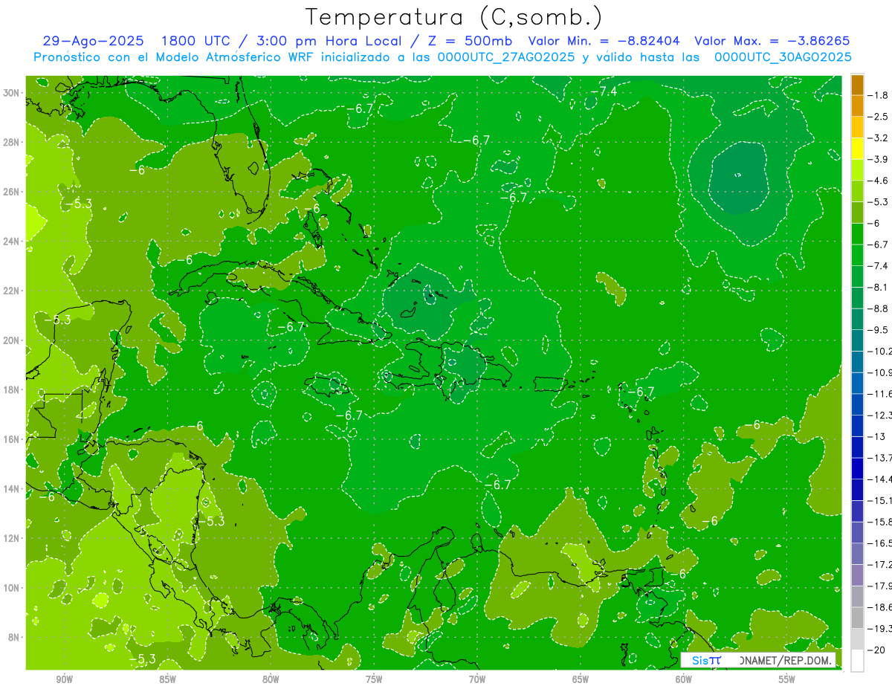Click the 8N latitude axis label
This screenshot has height=689, width=892.
[x=14, y=637]
